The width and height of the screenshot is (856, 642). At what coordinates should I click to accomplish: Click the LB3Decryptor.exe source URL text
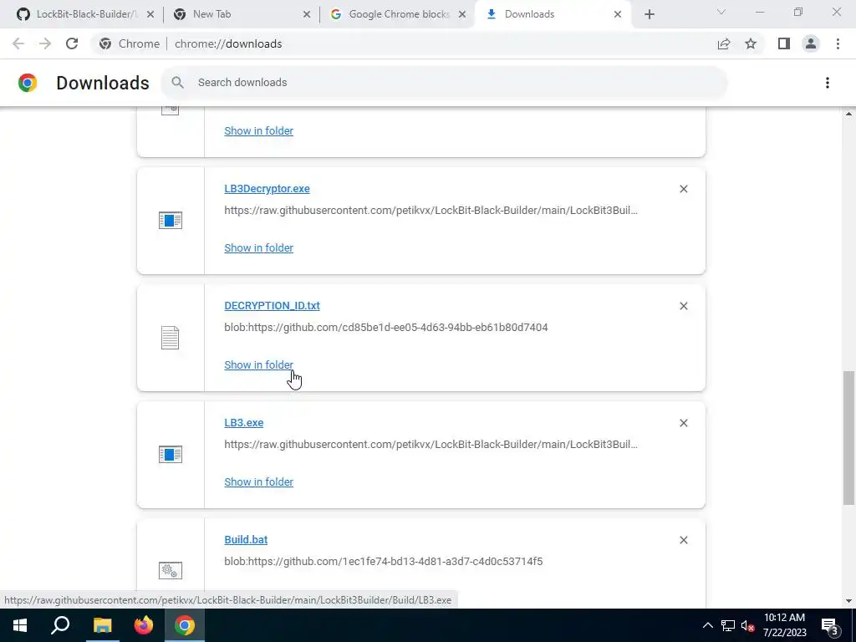coord(431,210)
